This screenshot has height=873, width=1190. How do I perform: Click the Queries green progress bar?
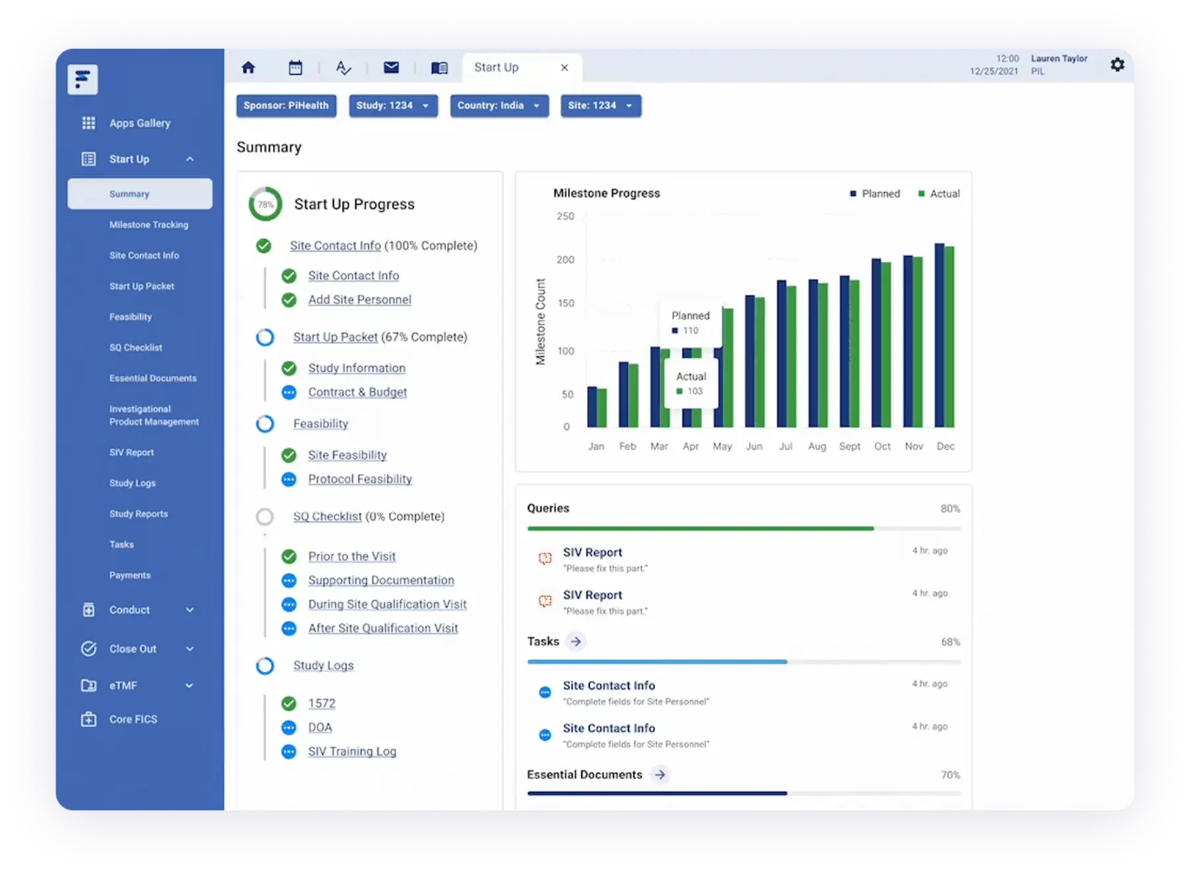point(701,529)
